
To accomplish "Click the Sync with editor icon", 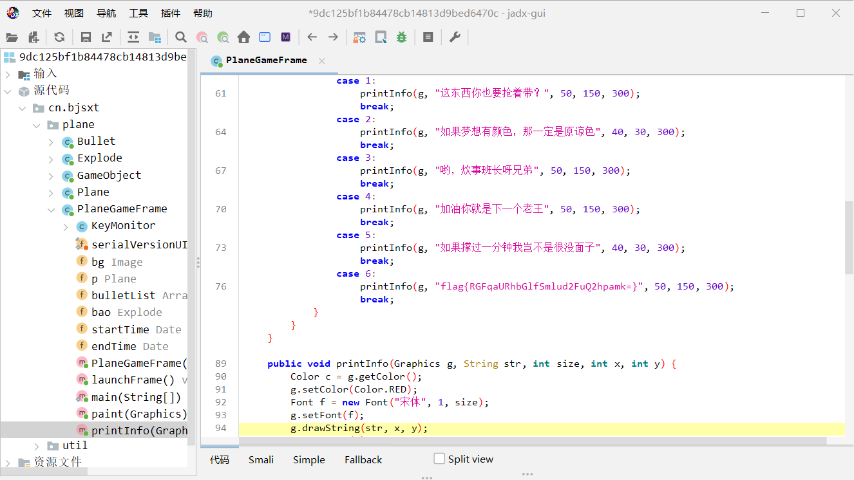I will click(133, 37).
